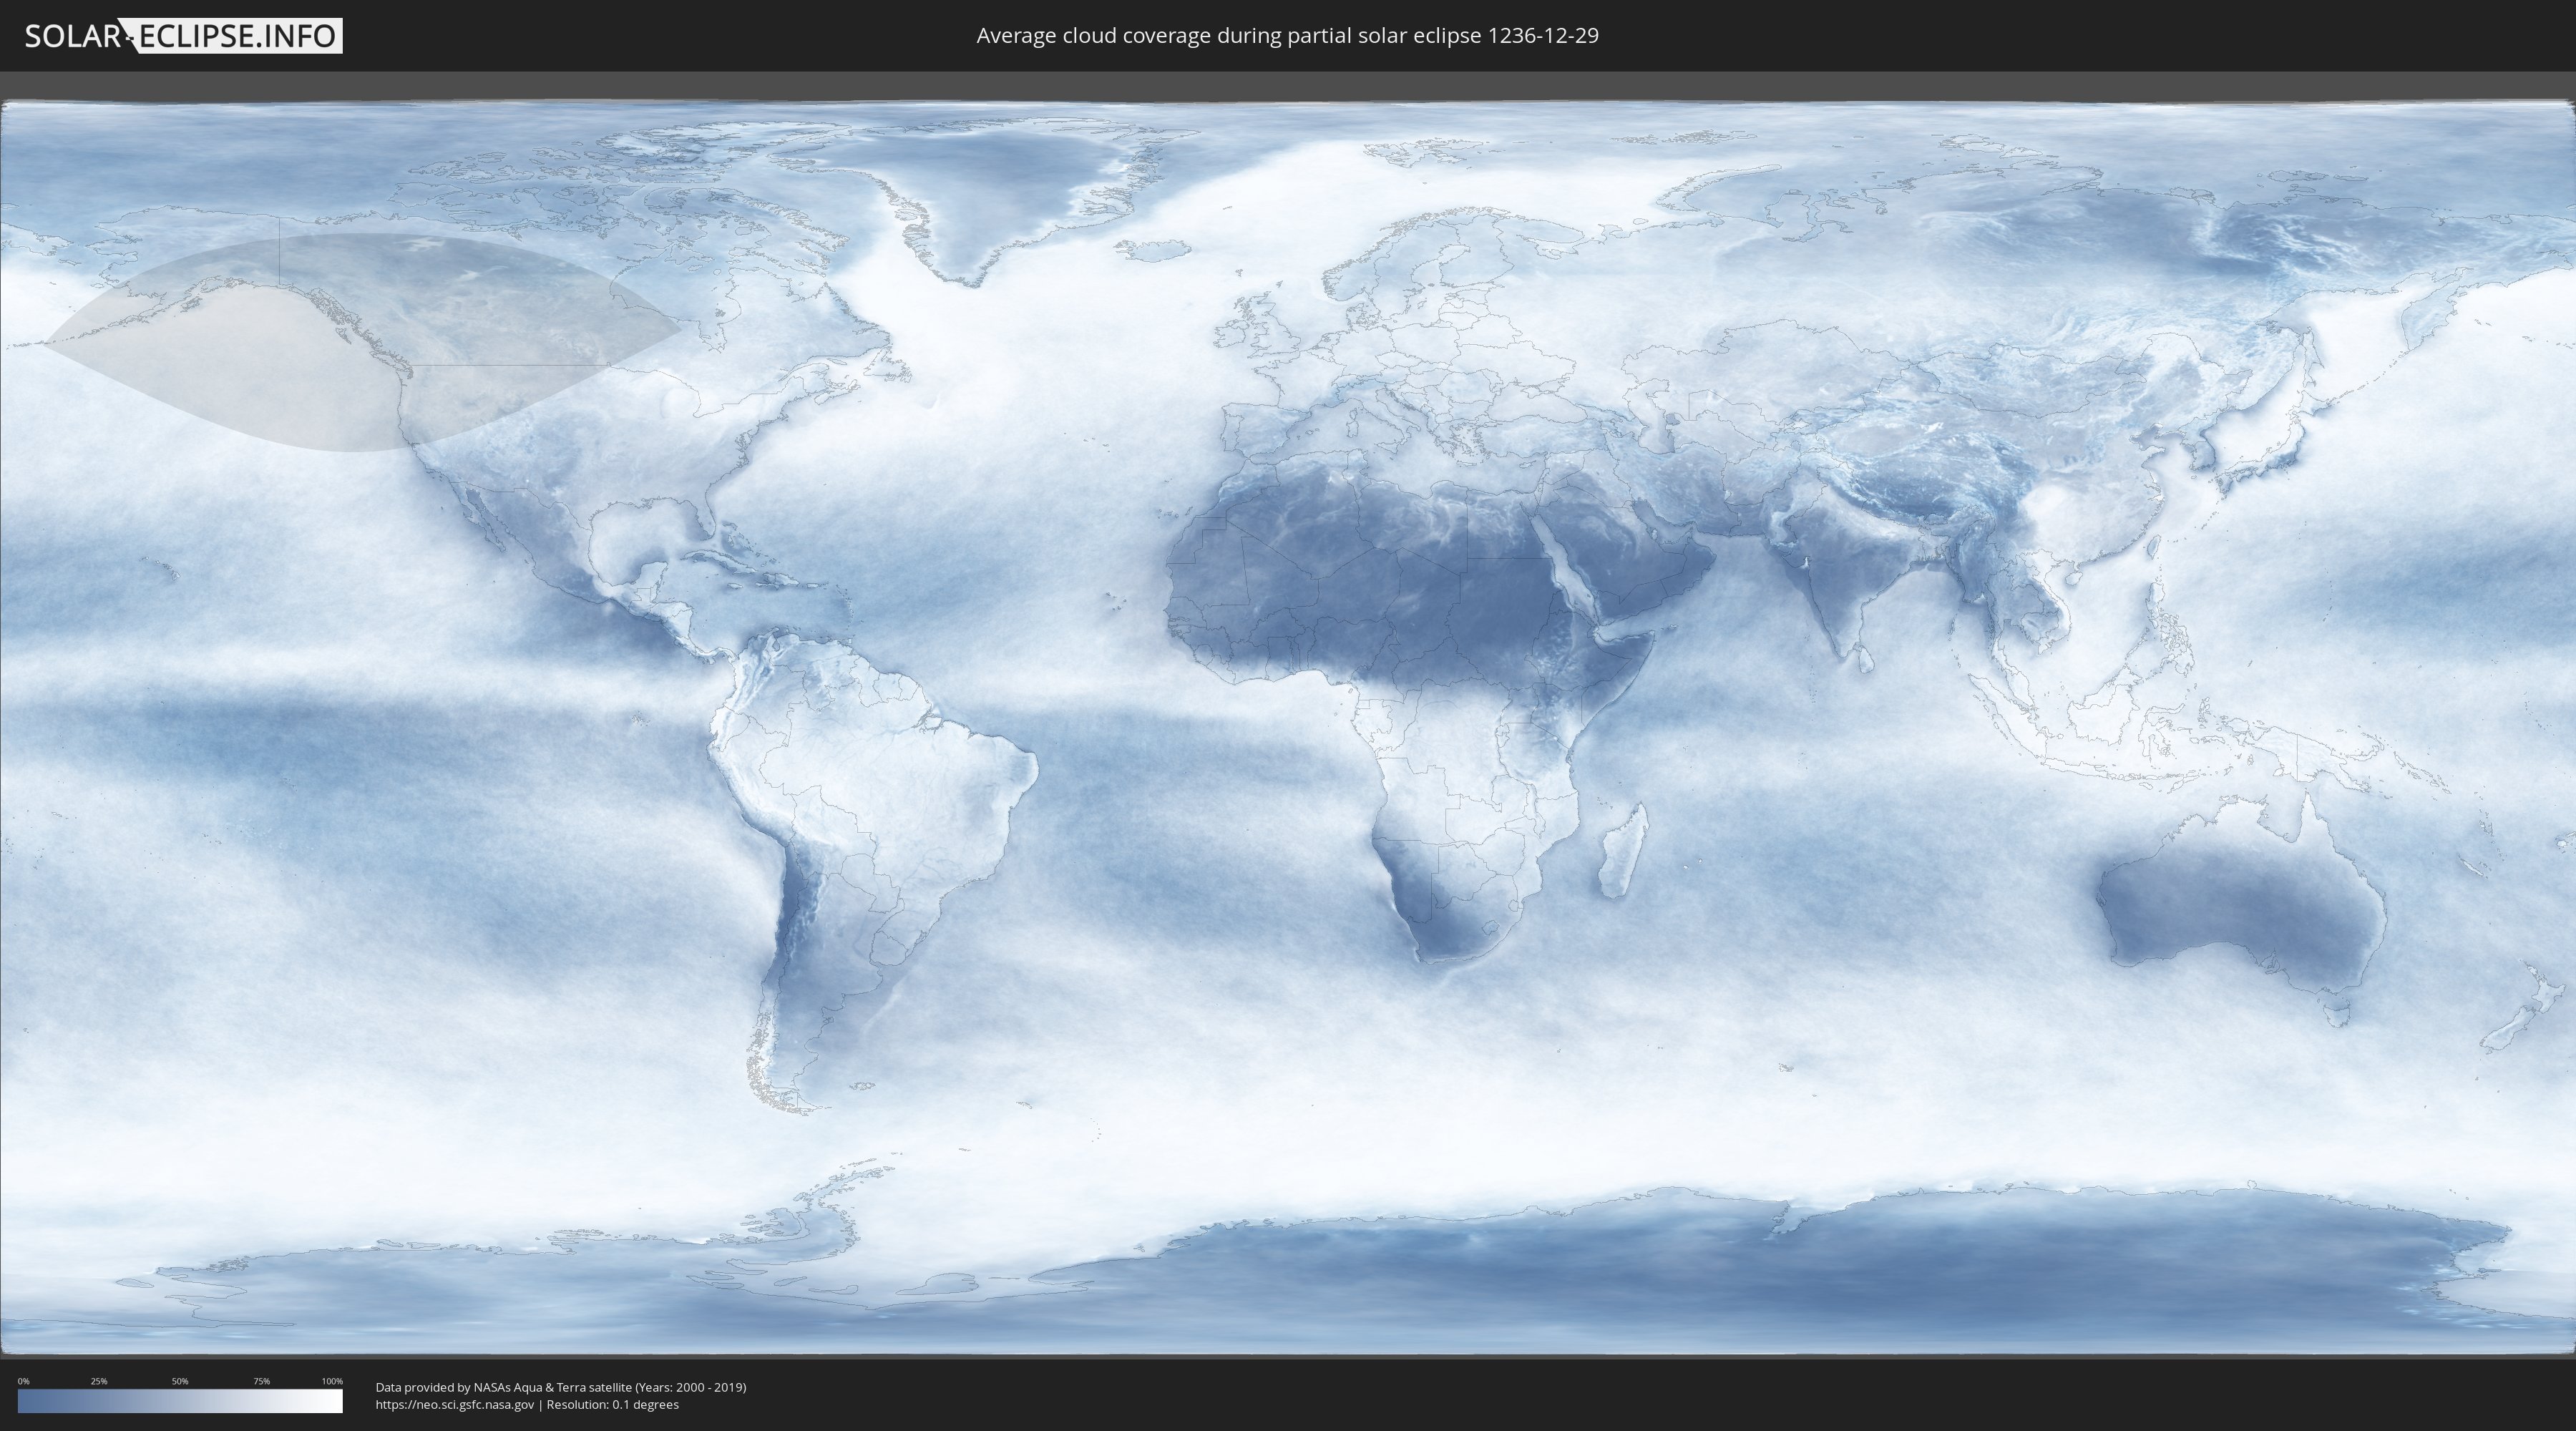Click the Resolution 0.1 degrees text
The height and width of the screenshot is (1431, 2576).
pyautogui.click(x=612, y=1404)
